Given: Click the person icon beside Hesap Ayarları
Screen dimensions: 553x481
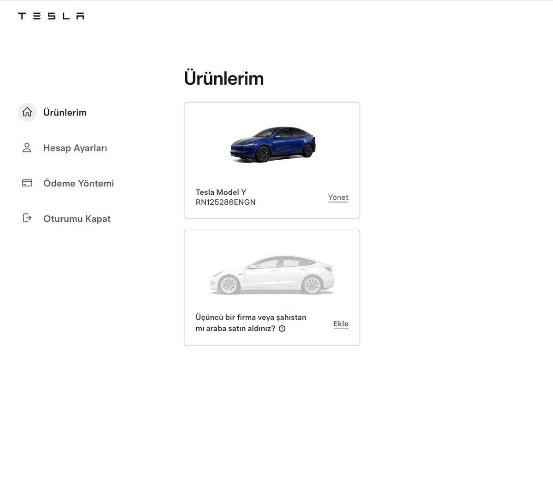Looking at the screenshot, I should tap(27, 148).
